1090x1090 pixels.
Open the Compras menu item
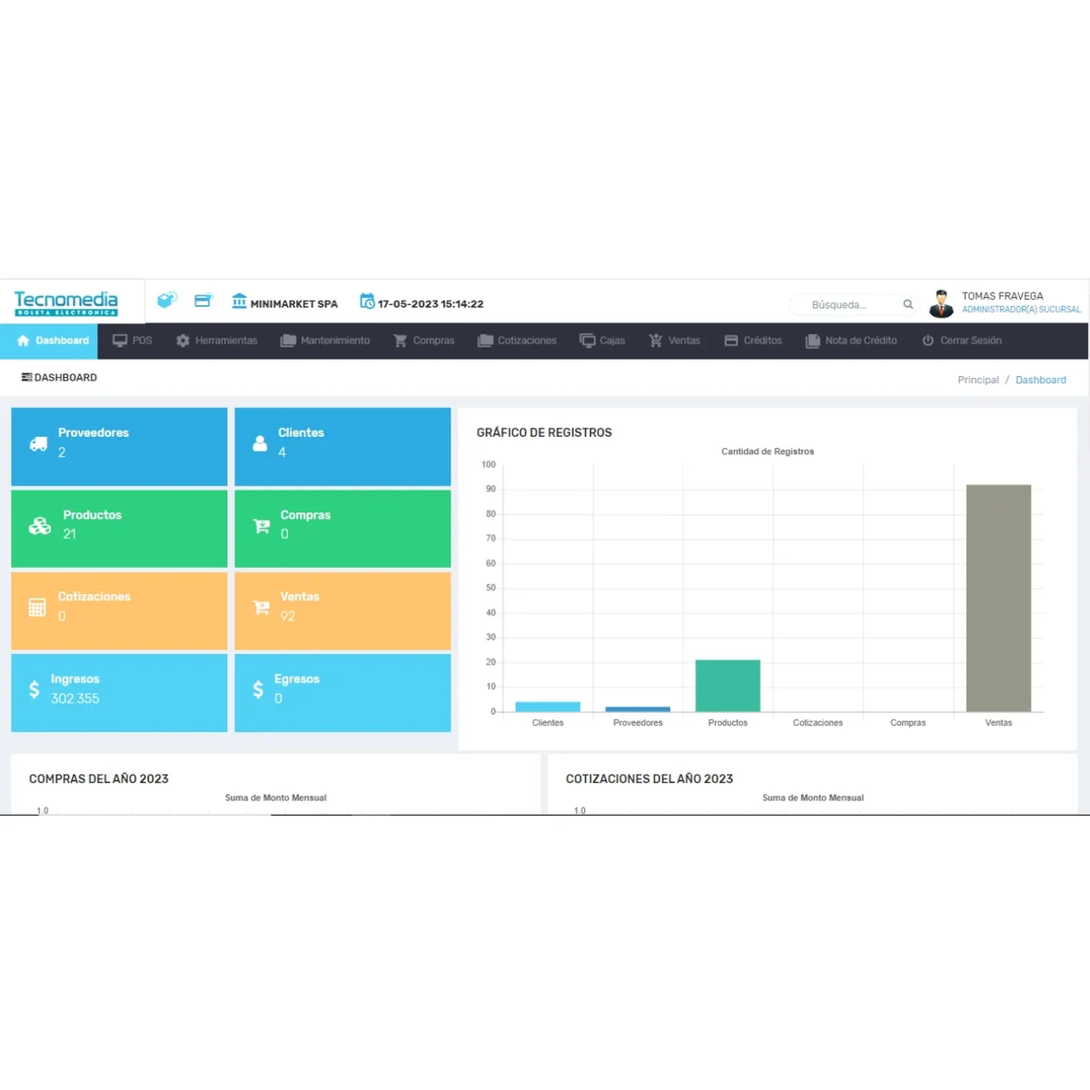423,341
